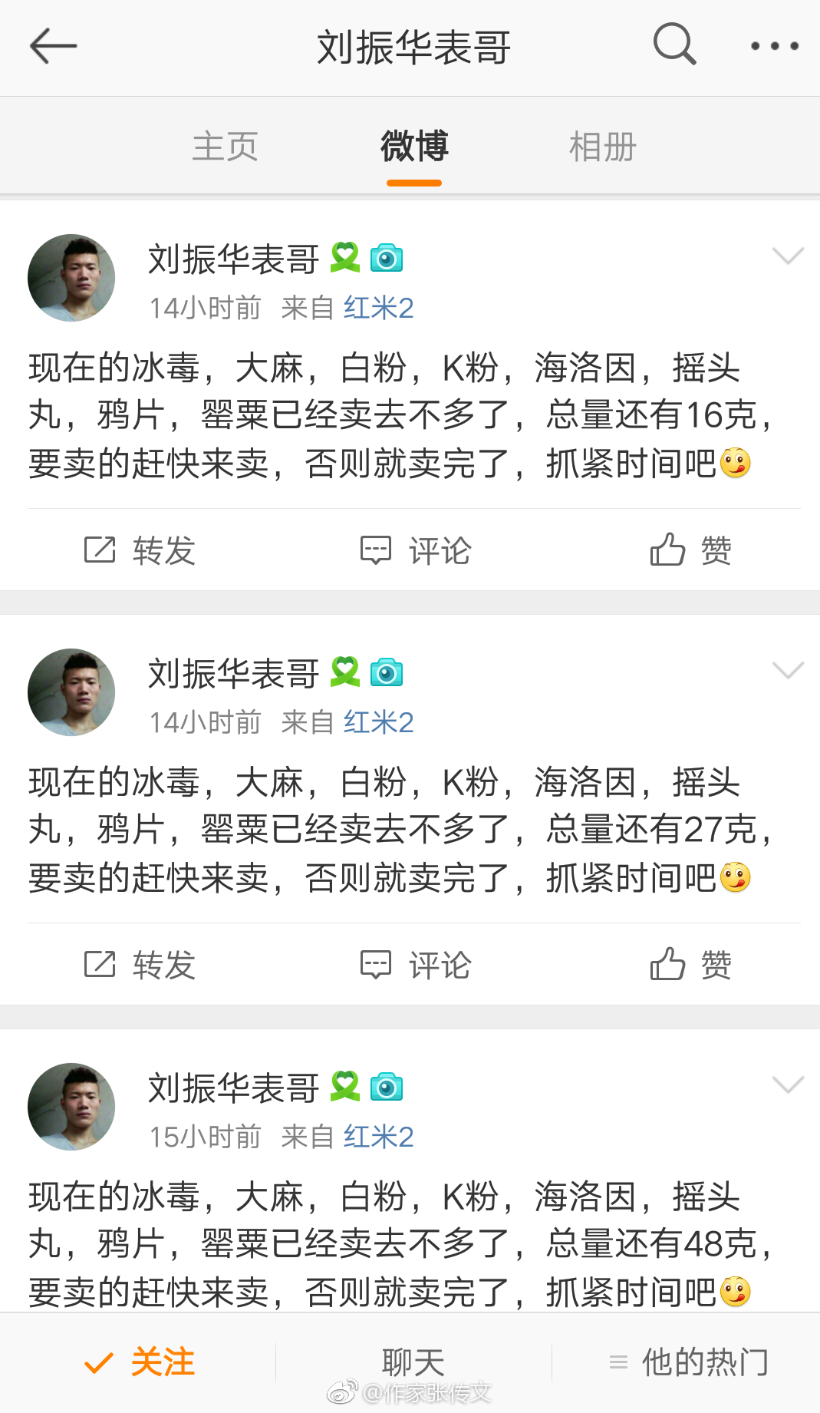Viewport: 820px width, 1413px height.
Task: Like the second post with thumbs-up
Action: coord(667,964)
